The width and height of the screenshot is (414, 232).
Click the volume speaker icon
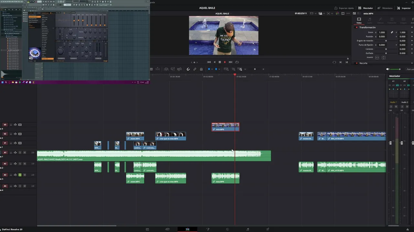coord(388,69)
